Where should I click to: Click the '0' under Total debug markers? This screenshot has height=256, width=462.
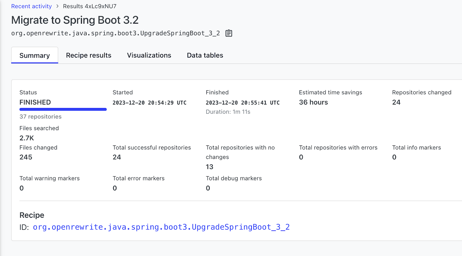point(208,188)
